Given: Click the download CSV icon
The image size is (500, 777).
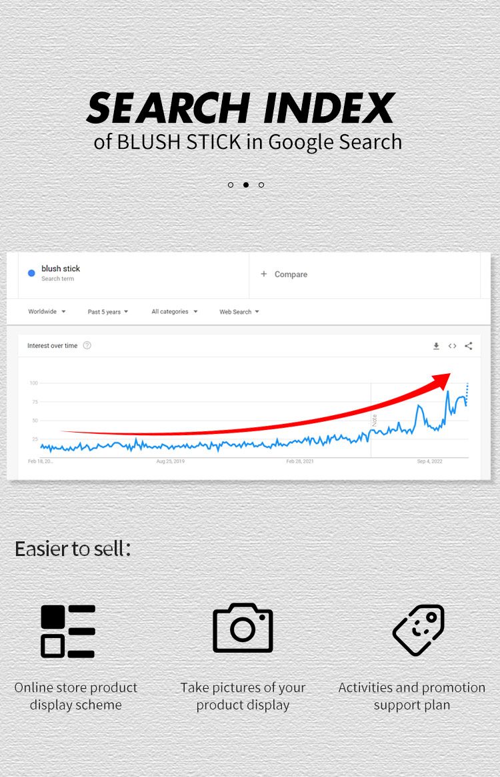Looking at the screenshot, I should click(436, 346).
